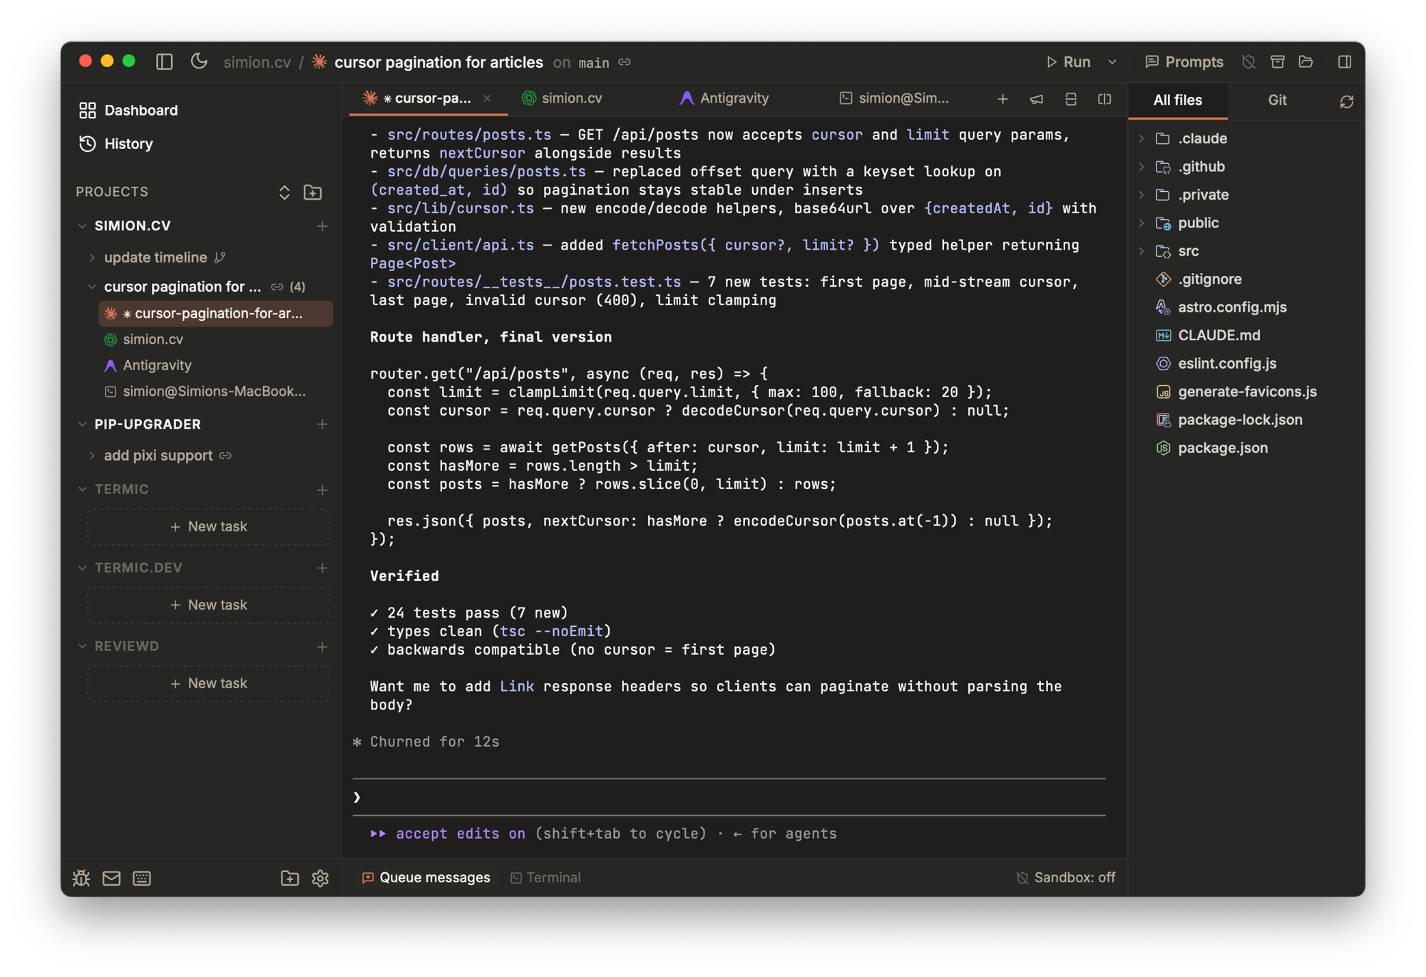
Task: Toggle the left sidebar panel icon
Action: [164, 62]
